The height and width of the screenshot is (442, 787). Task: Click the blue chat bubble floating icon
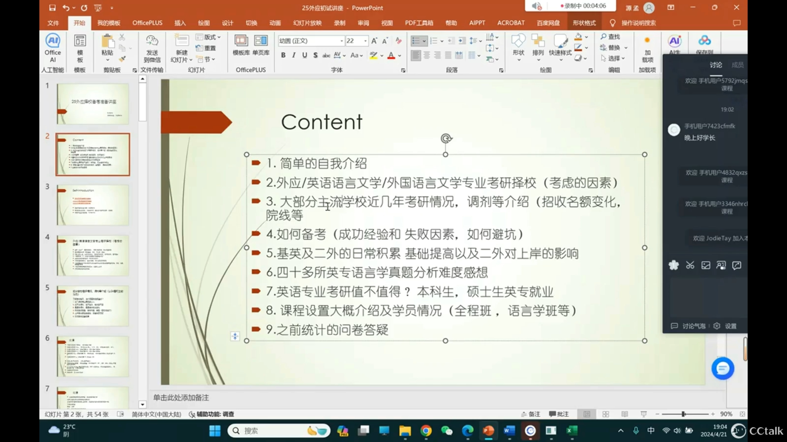[723, 368]
